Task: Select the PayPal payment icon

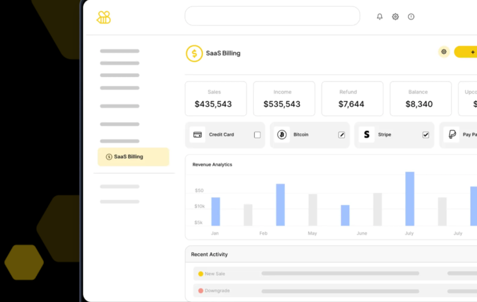Action: 452,135
